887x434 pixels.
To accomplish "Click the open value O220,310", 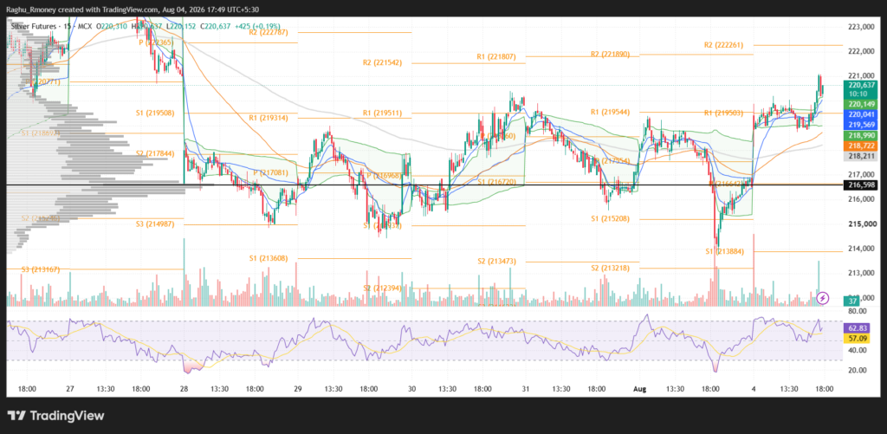I will click(x=111, y=25).
